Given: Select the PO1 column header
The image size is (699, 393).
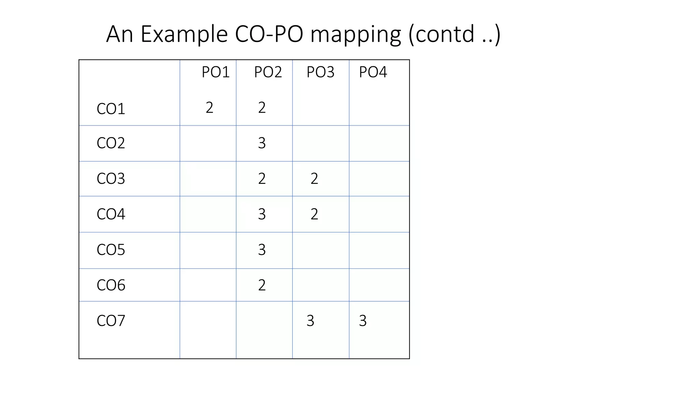Looking at the screenshot, I should (x=216, y=72).
